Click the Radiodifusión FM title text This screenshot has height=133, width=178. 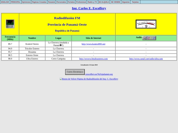[x=67, y=18]
